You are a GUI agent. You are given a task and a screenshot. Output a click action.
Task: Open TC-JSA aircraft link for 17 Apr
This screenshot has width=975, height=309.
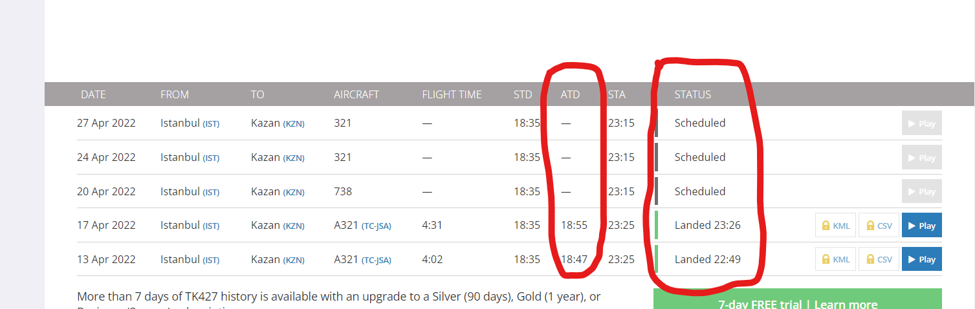377,226
